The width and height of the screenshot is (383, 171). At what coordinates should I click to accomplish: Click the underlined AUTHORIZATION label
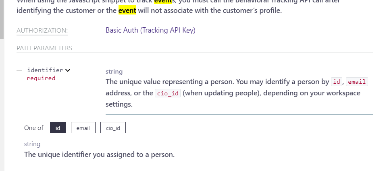42,31
